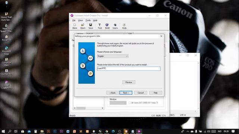The image size is (239, 134).
Task: Open the notification center icon
Action: 233,131
